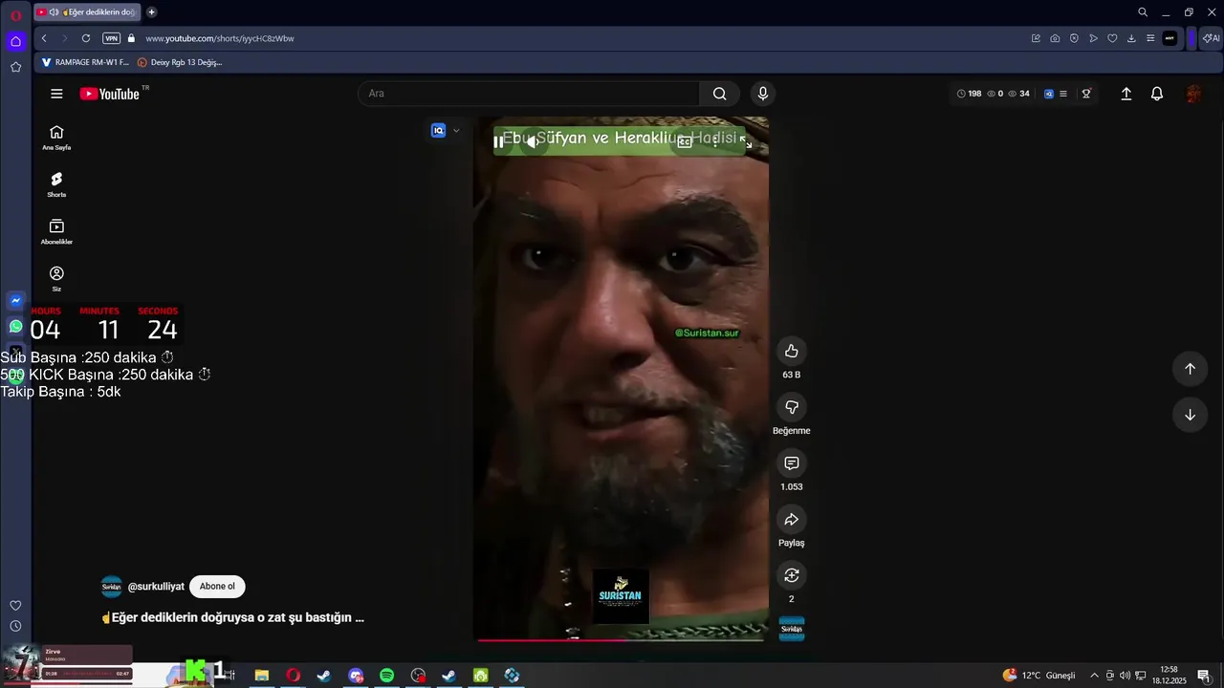Open the browser downloads icon

(x=1131, y=38)
